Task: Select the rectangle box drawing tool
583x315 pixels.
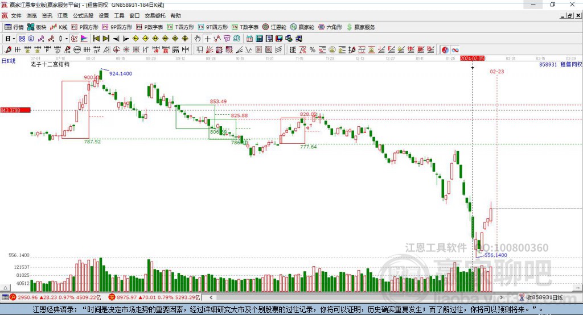Action: click(200, 50)
